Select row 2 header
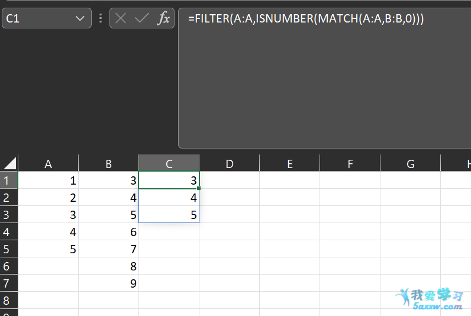The width and height of the screenshot is (471, 316). [9, 197]
